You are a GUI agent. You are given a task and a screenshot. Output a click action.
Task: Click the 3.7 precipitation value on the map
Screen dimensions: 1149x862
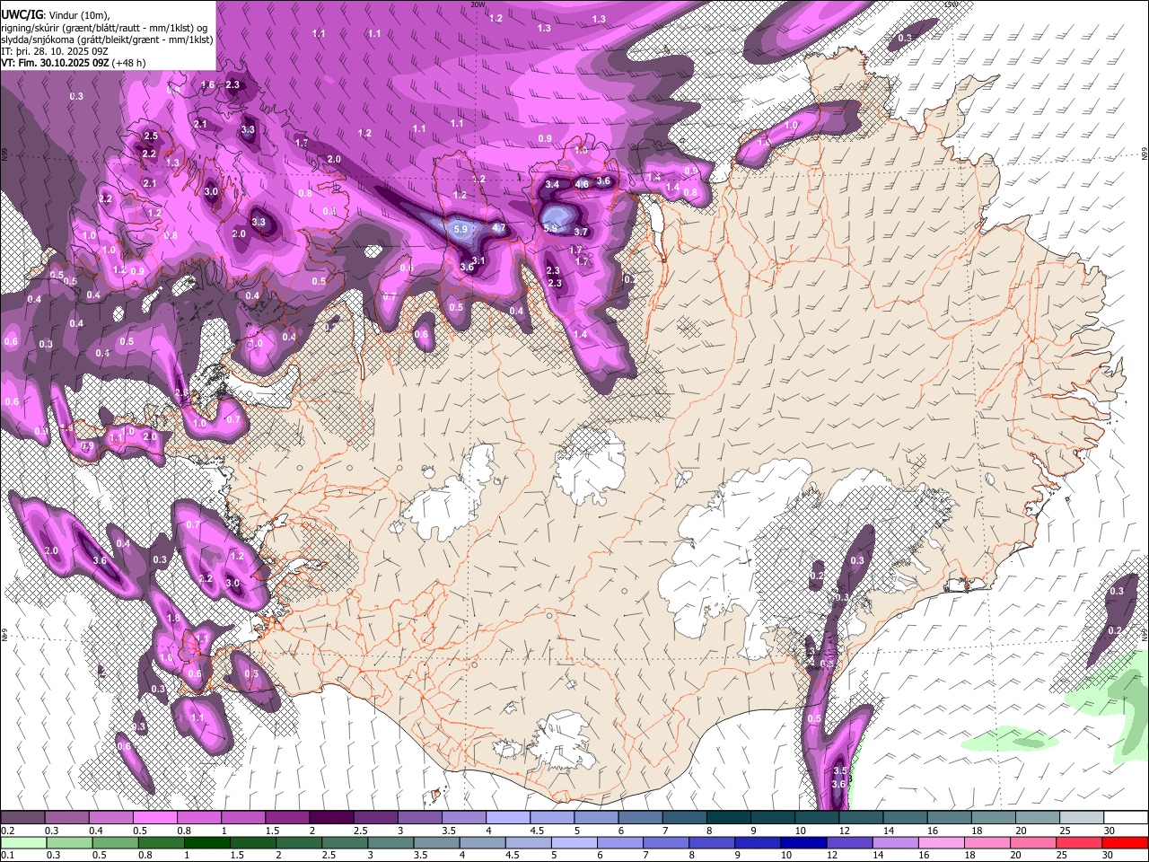pyautogui.click(x=581, y=232)
